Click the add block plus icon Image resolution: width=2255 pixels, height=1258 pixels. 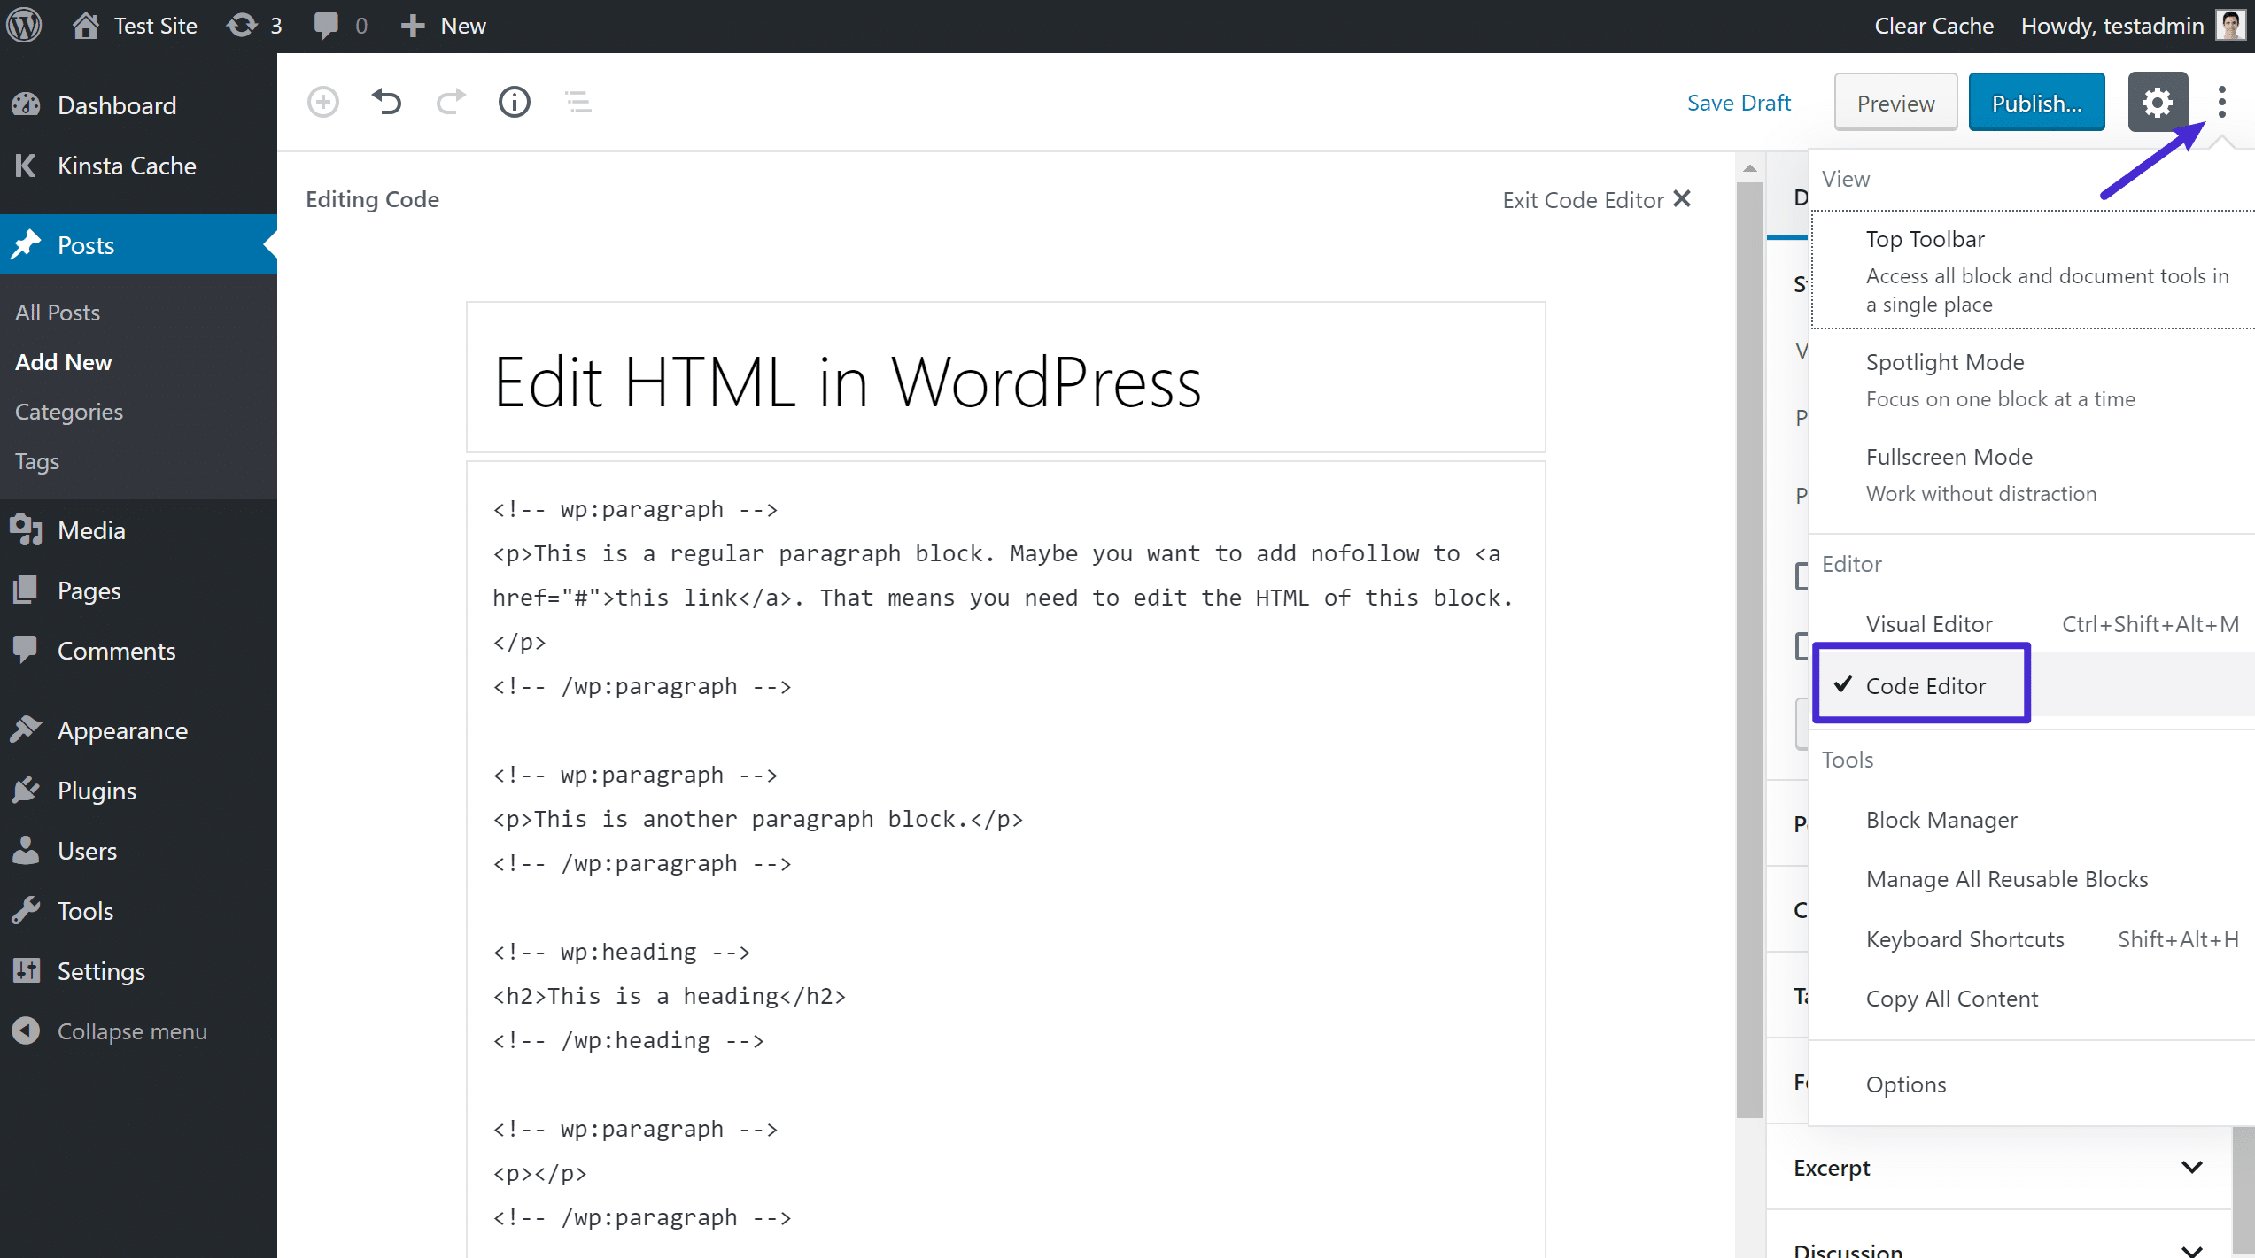(x=323, y=101)
